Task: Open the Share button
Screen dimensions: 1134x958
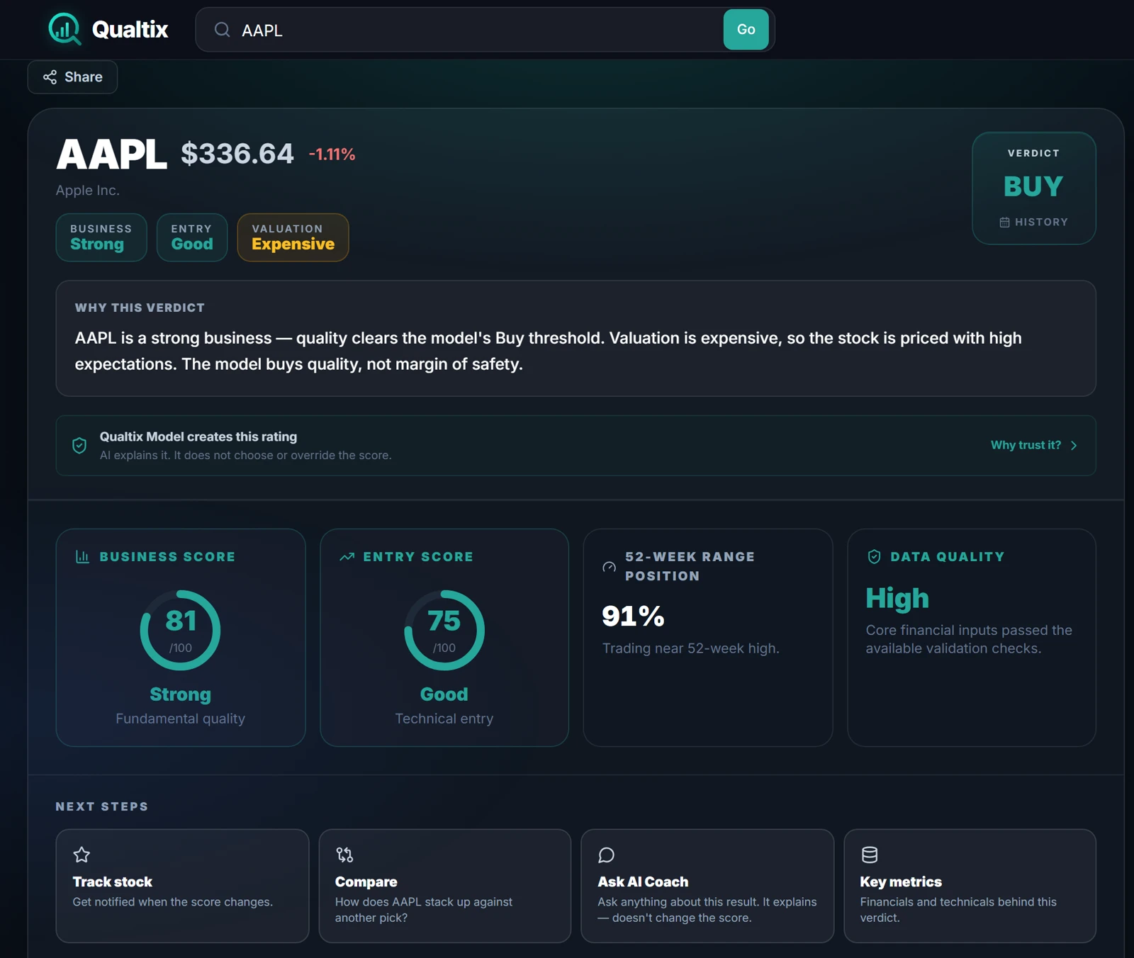Action: (72, 77)
